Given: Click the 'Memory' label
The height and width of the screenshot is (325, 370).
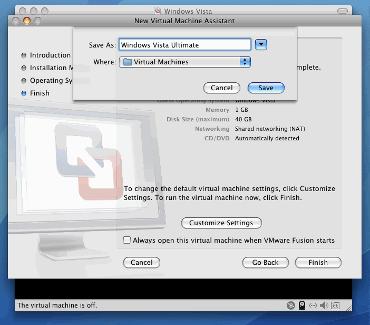Looking at the screenshot, I should click(x=217, y=110).
